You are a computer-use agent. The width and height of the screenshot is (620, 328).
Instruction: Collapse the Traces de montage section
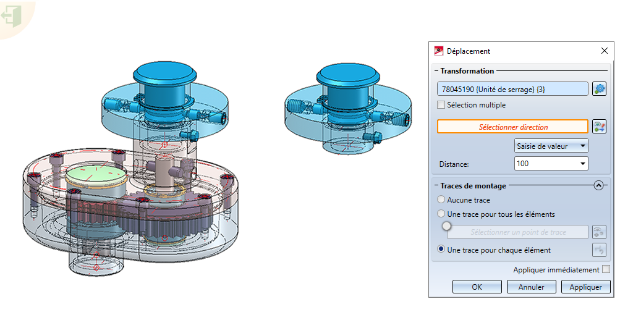(598, 185)
